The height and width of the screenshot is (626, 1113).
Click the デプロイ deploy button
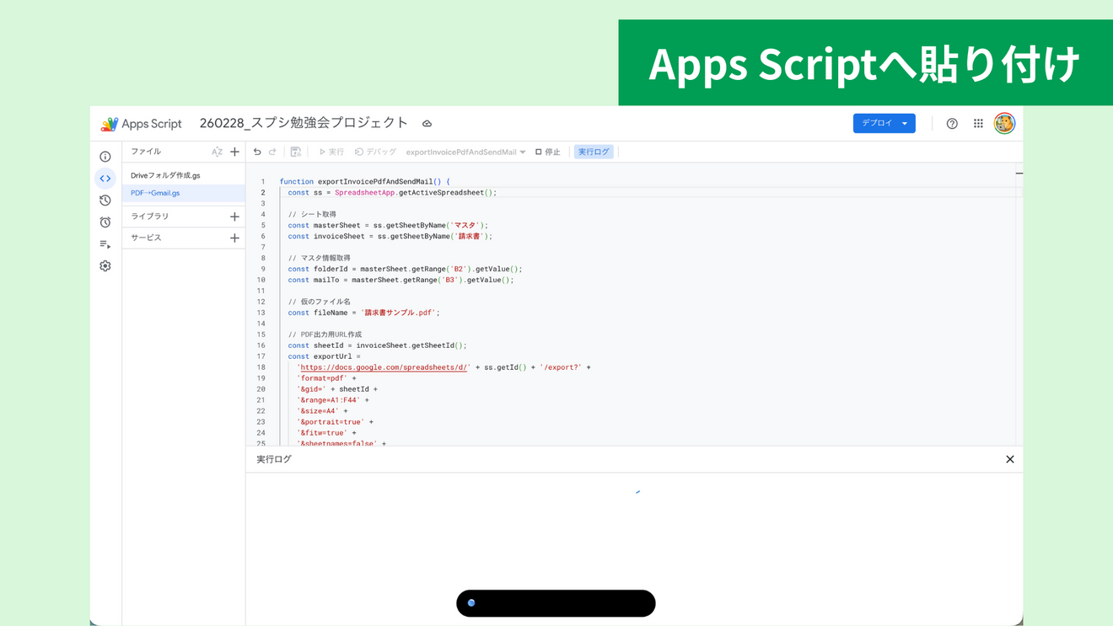click(x=884, y=123)
